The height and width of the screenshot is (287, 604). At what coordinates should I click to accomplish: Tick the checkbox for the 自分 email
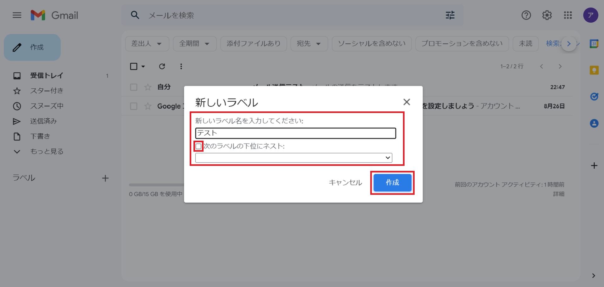click(134, 87)
